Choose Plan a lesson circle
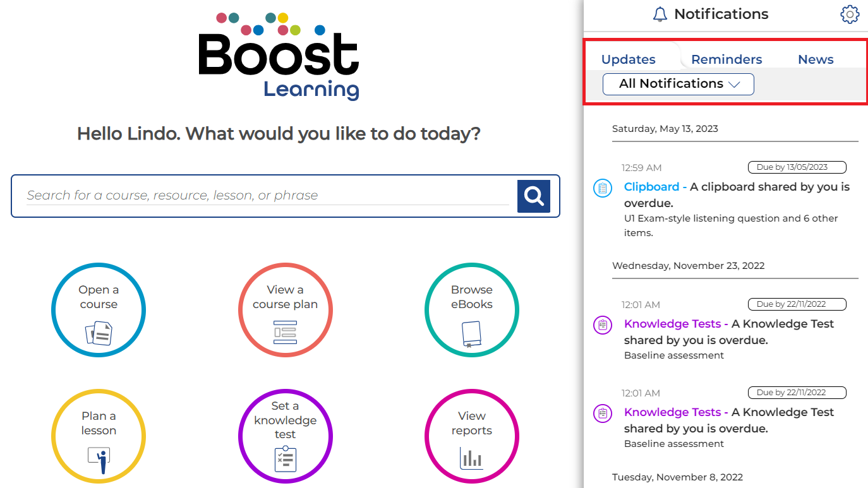Viewport: 868px width, 488px height. click(x=99, y=436)
